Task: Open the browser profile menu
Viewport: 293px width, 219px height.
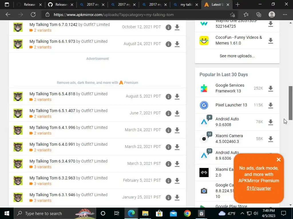Action: (x=272, y=15)
